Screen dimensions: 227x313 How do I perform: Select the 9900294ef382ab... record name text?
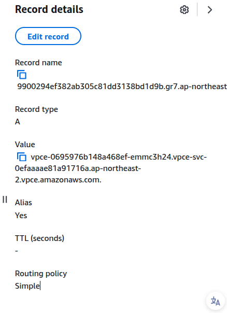point(122,87)
